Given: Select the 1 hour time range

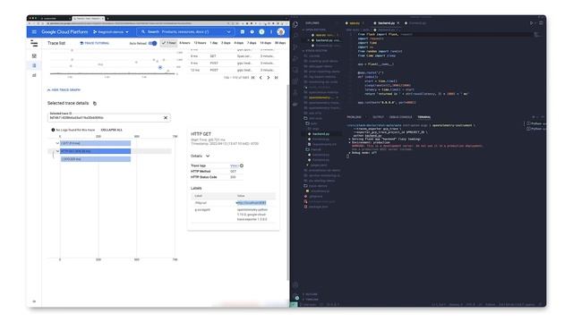Looking at the screenshot, I should tap(169, 43).
